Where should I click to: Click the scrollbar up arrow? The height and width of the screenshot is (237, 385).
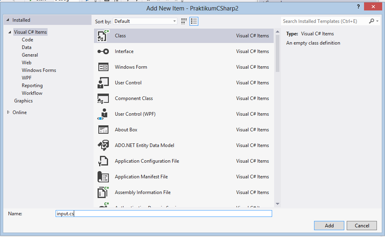[277, 32]
